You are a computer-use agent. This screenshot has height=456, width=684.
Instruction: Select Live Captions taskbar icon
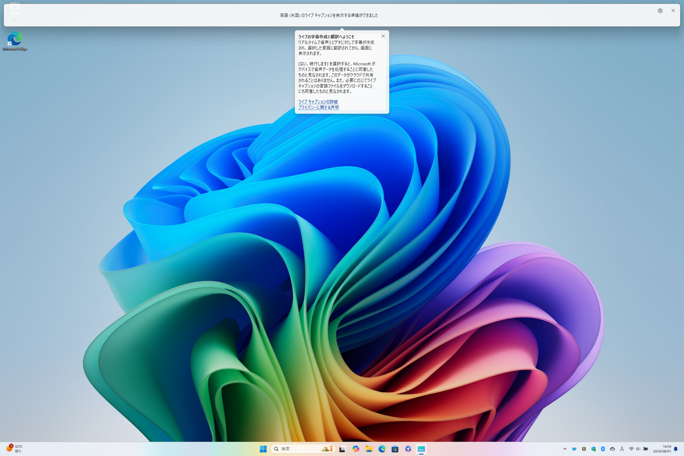[x=421, y=449]
